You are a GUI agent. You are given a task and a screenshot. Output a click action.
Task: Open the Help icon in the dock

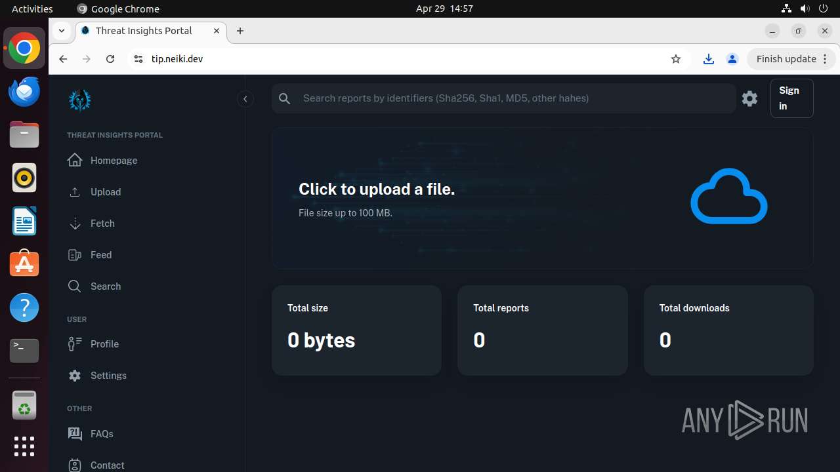pyautogui.click(x=24, y=307)
